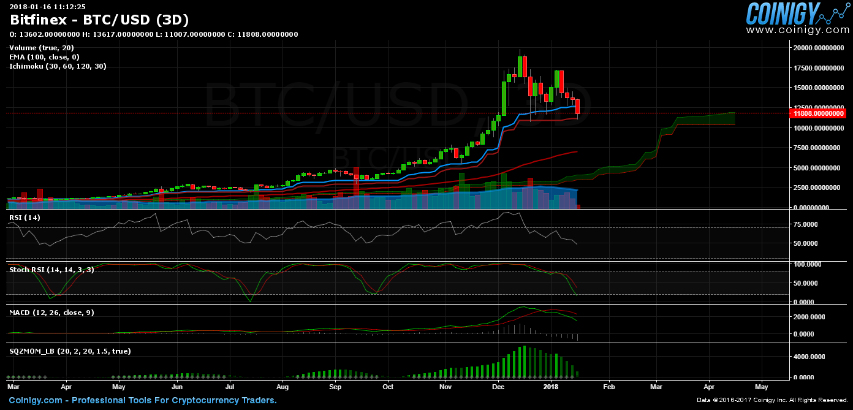Click the Data ©2016-2017 Coinigy Inc. copyright notice
The height and width of the screenshot is (410, 853).
tap(773, 401)
